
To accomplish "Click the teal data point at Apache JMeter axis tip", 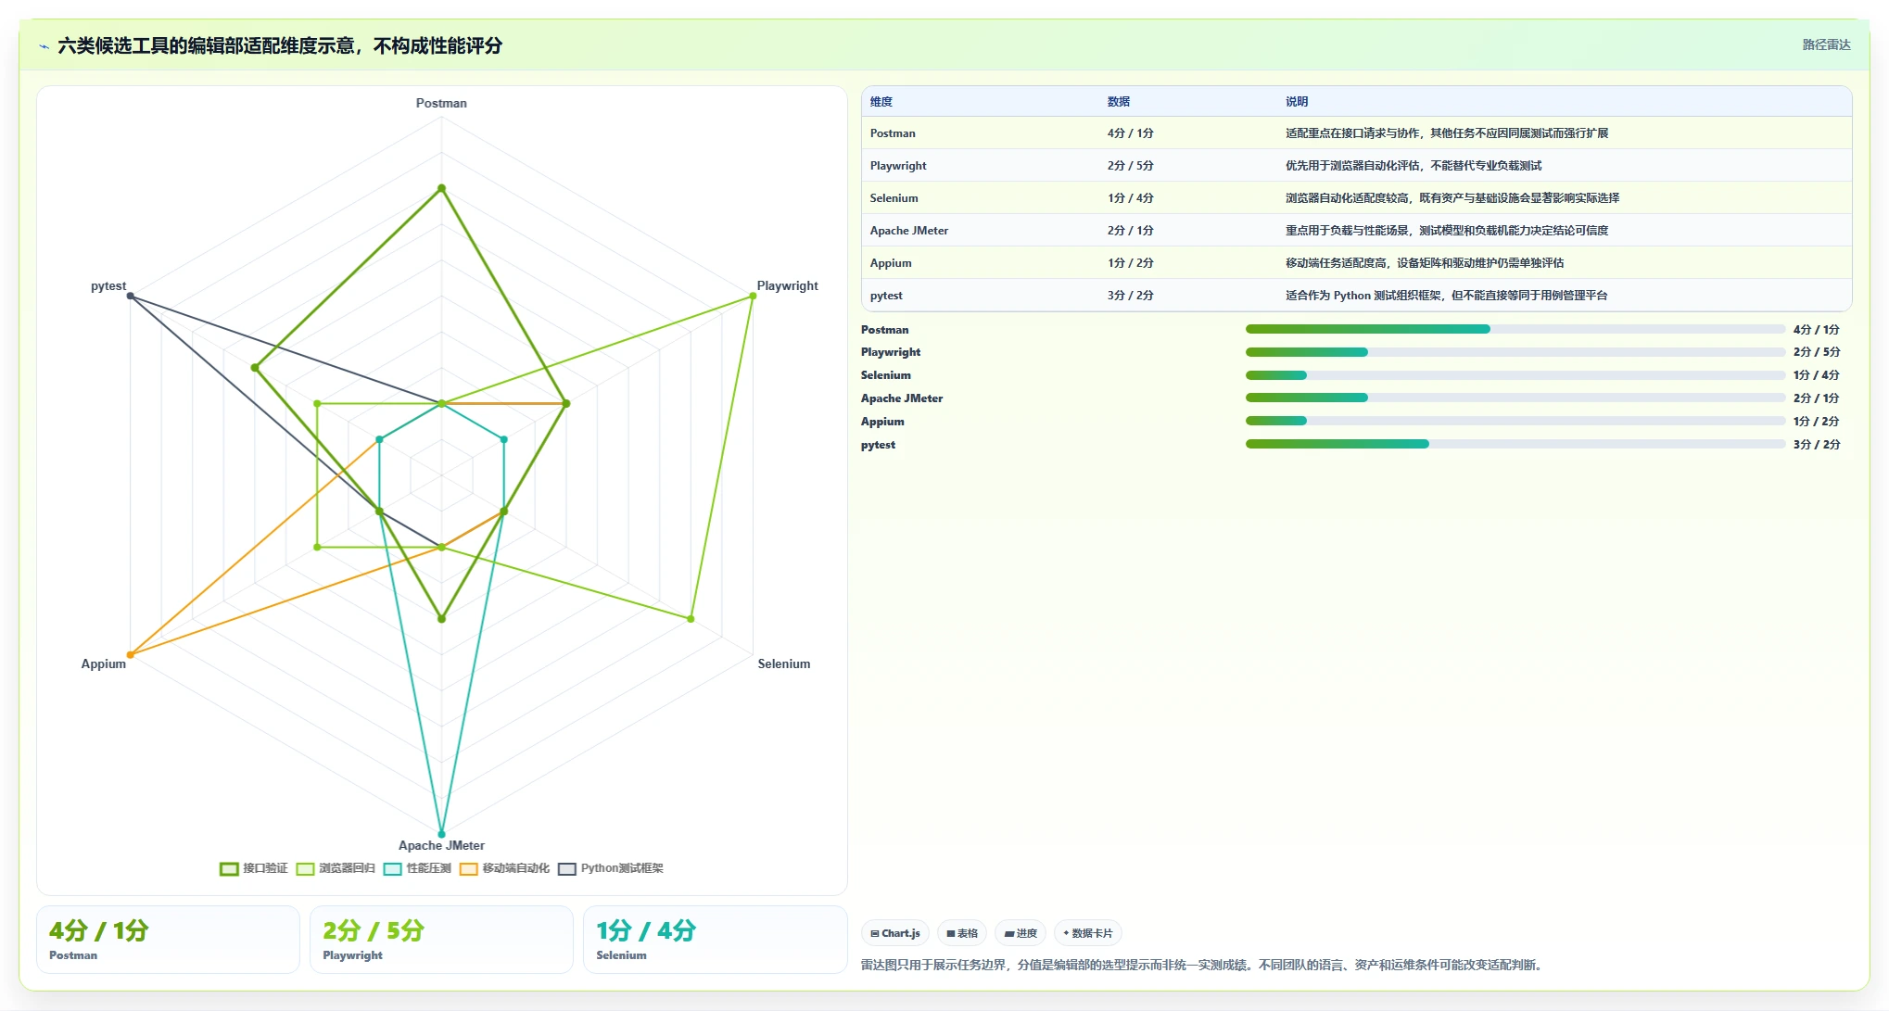I will click(441, 834).
